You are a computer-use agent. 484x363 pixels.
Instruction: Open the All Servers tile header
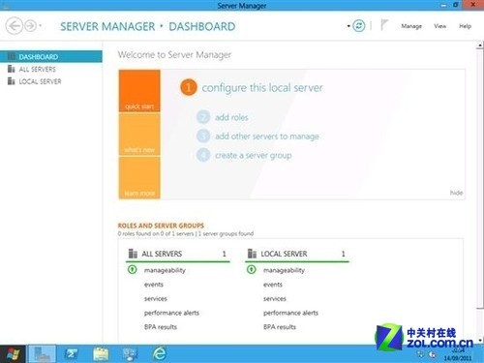click(178, 254)
